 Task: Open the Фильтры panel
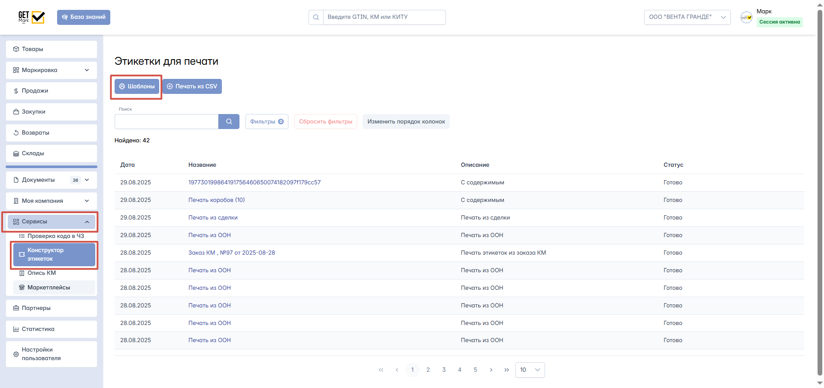click(267, 122)
